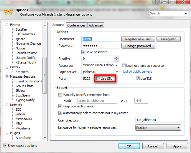Viewport: 191px width, 153px height.
Task: Select IEView tree item
Action: (x=20, y=91)
